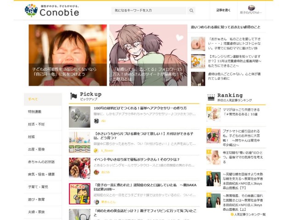Click the Conobie logo

tap(52, 11)
